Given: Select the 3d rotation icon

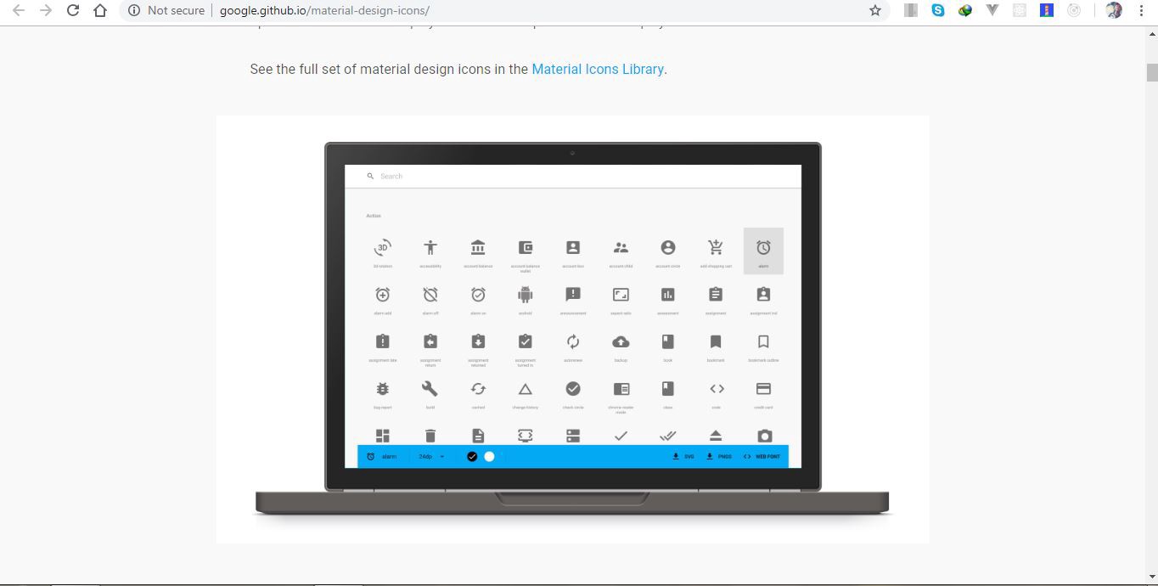Looking at the screenshot, I should pos(382,246).
